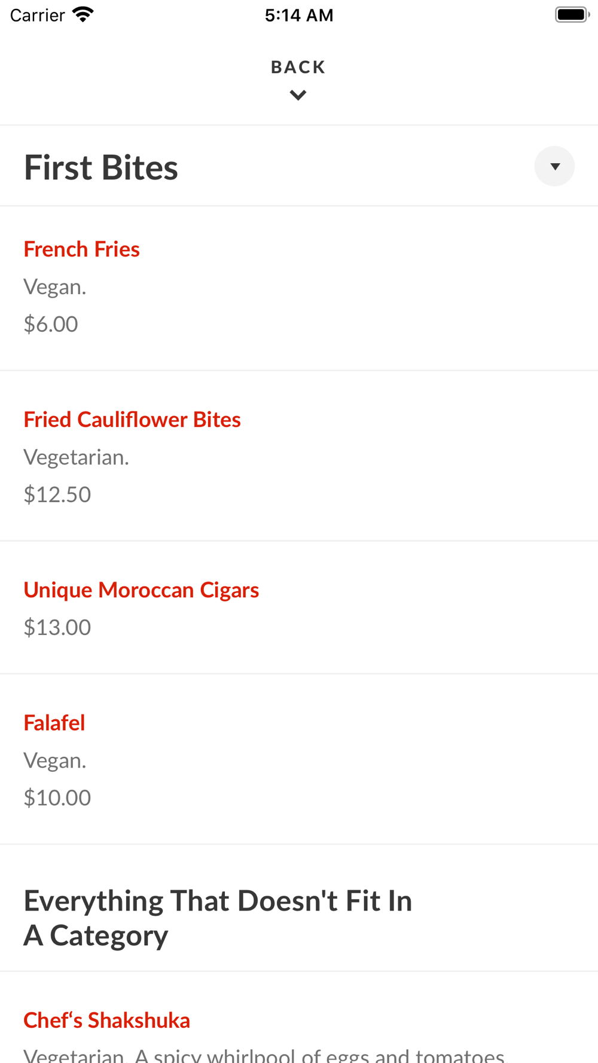
Task: Open the French Fries menu item
Action: click(82, 249)
